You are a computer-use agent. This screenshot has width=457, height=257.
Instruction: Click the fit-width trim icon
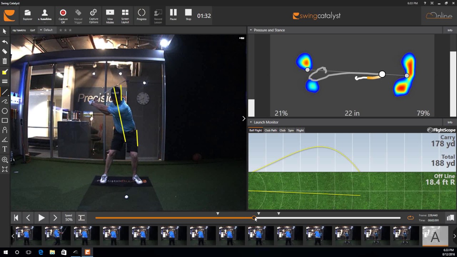(x=82, y=218)
